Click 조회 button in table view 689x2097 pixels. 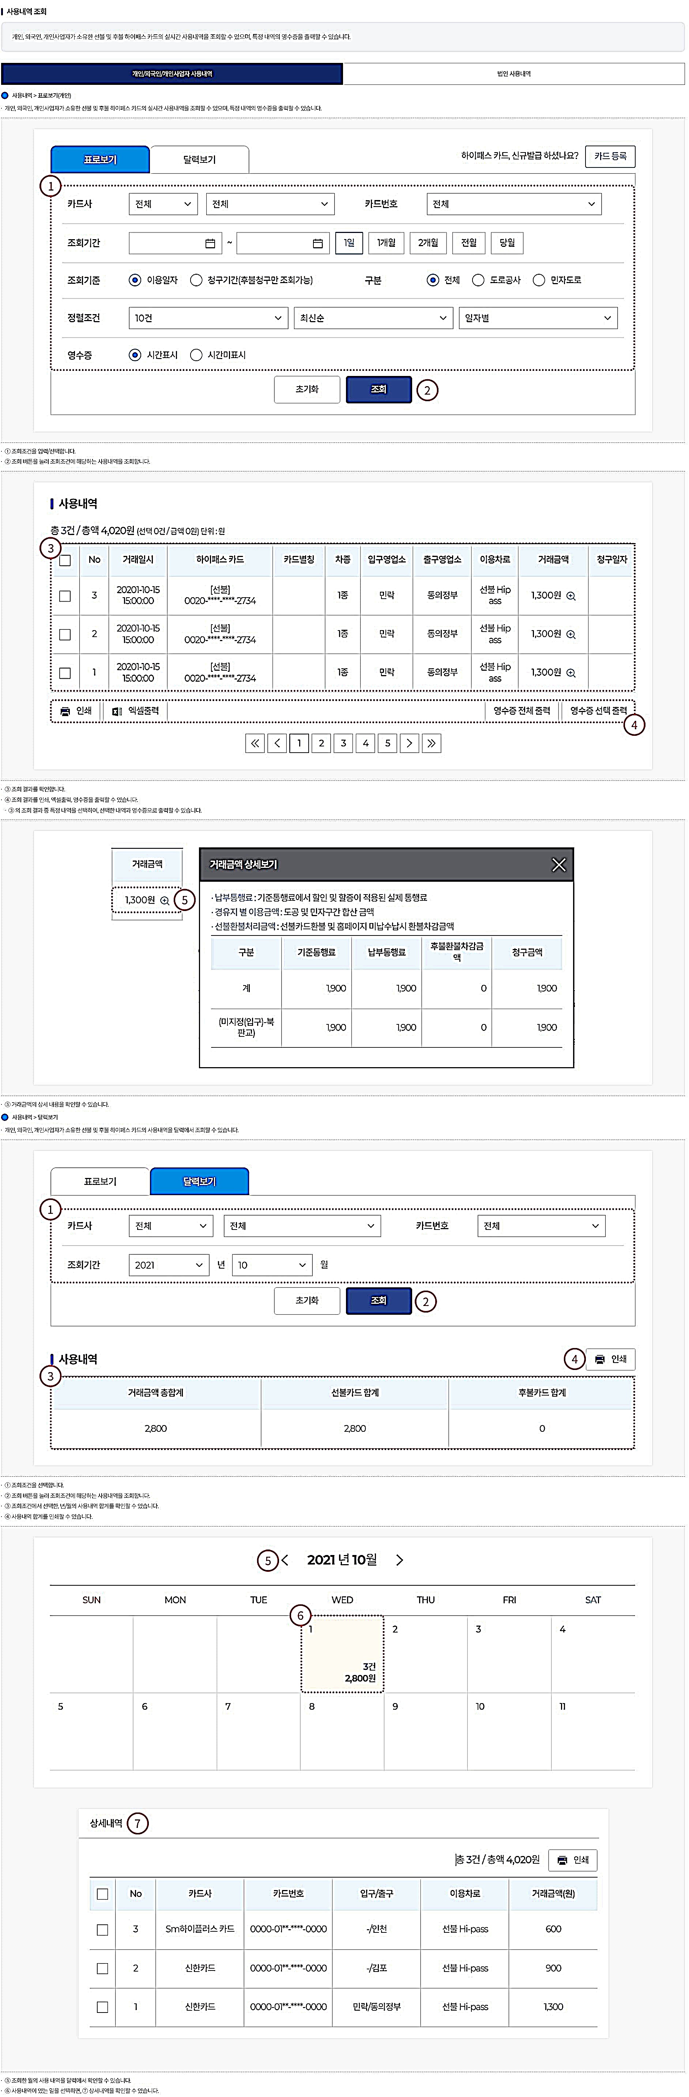[x=379, y=390]
